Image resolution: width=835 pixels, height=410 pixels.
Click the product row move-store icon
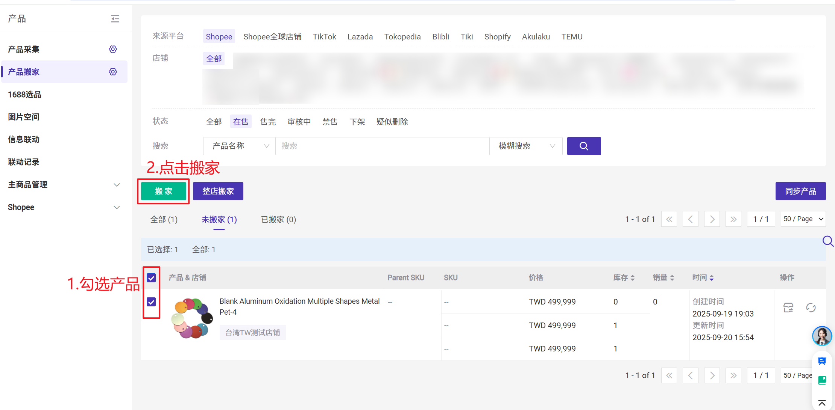click(x=788, y=308)
